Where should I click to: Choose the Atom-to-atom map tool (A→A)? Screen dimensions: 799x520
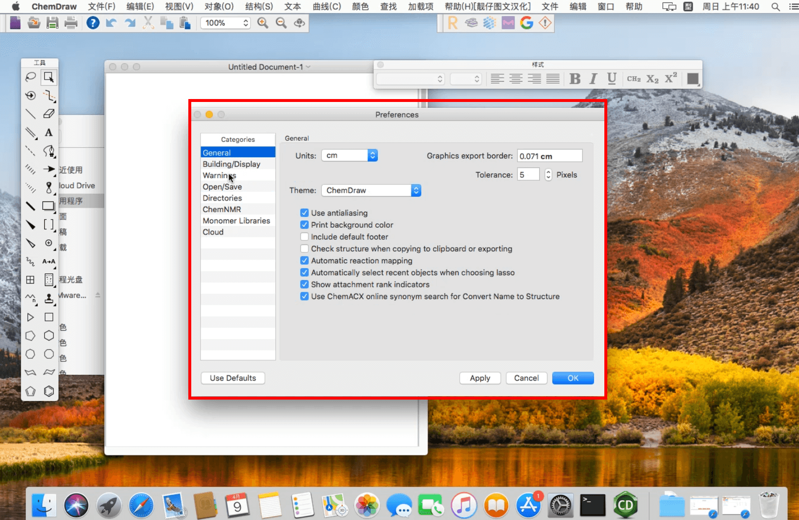click(x=49, y=261)
